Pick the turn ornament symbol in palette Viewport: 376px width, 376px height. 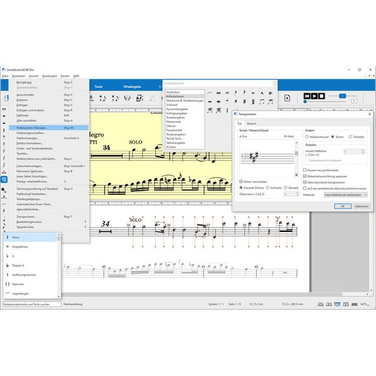click(219, 93)
